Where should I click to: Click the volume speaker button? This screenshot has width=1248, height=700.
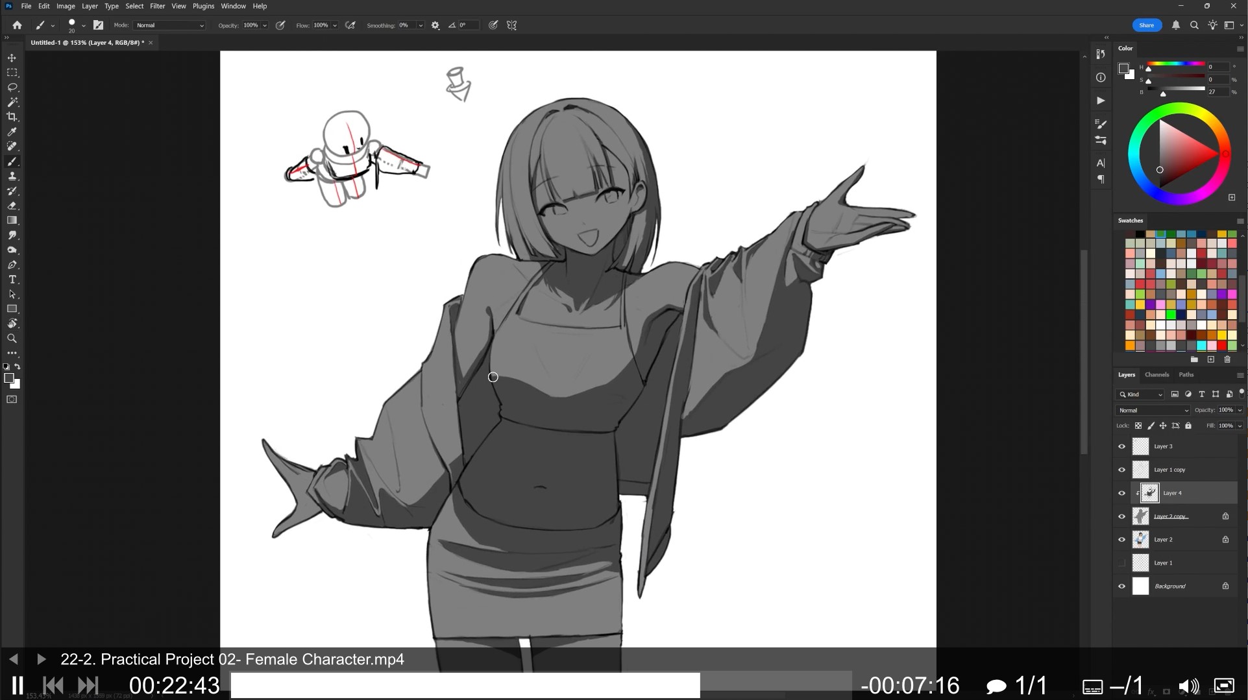point(1189,686)
